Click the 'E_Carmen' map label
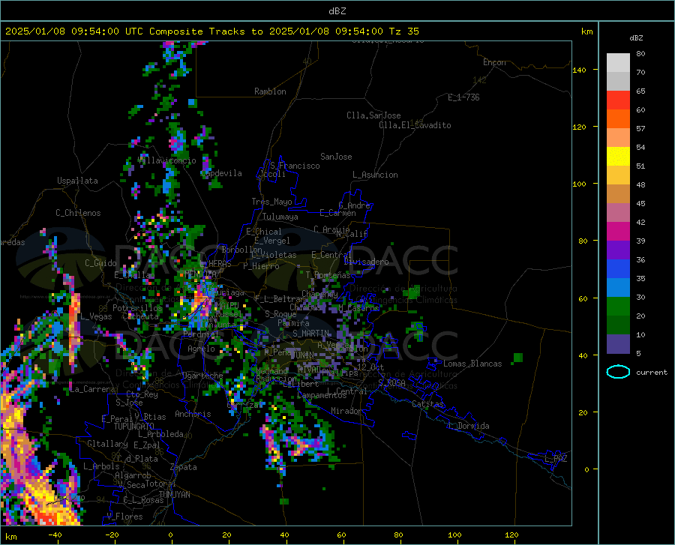675x545 pixels. 337,213
